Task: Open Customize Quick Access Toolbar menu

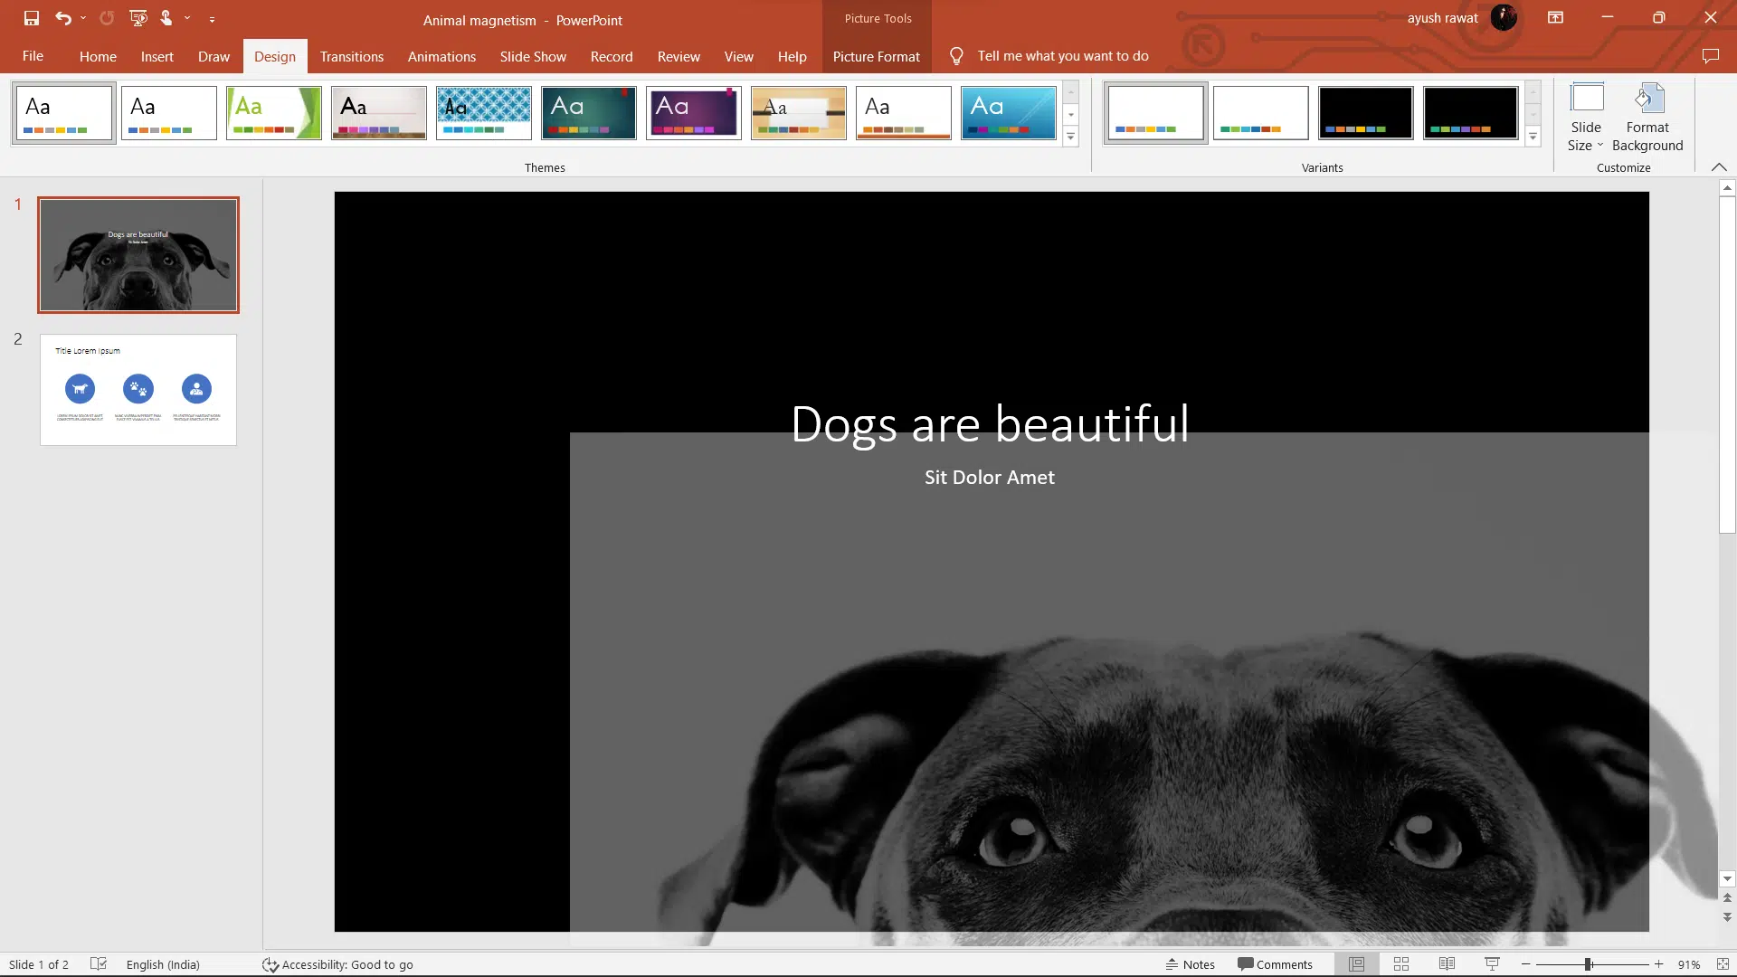Action: tap(213, 18)
